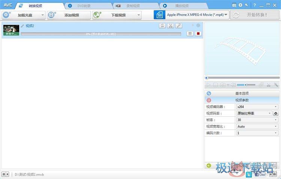281x179 pixels.
Task: Toggle the side panel button in status bar
Action: tap(5, 174)
